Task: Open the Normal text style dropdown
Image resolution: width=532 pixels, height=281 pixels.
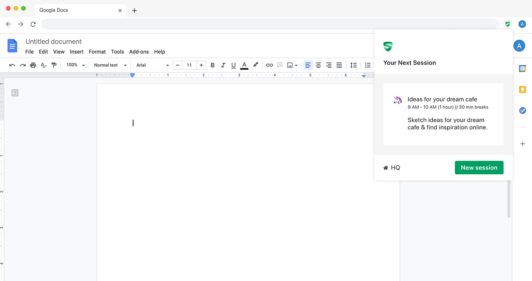Action: [110, 65]
